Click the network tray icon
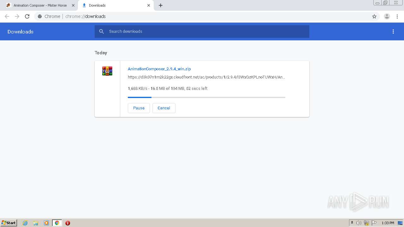 pos(366,223)
